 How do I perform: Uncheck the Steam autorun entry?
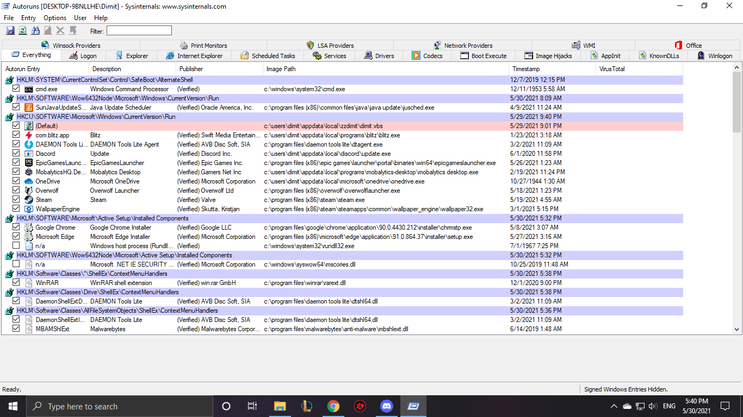click(x=16, y=199)
